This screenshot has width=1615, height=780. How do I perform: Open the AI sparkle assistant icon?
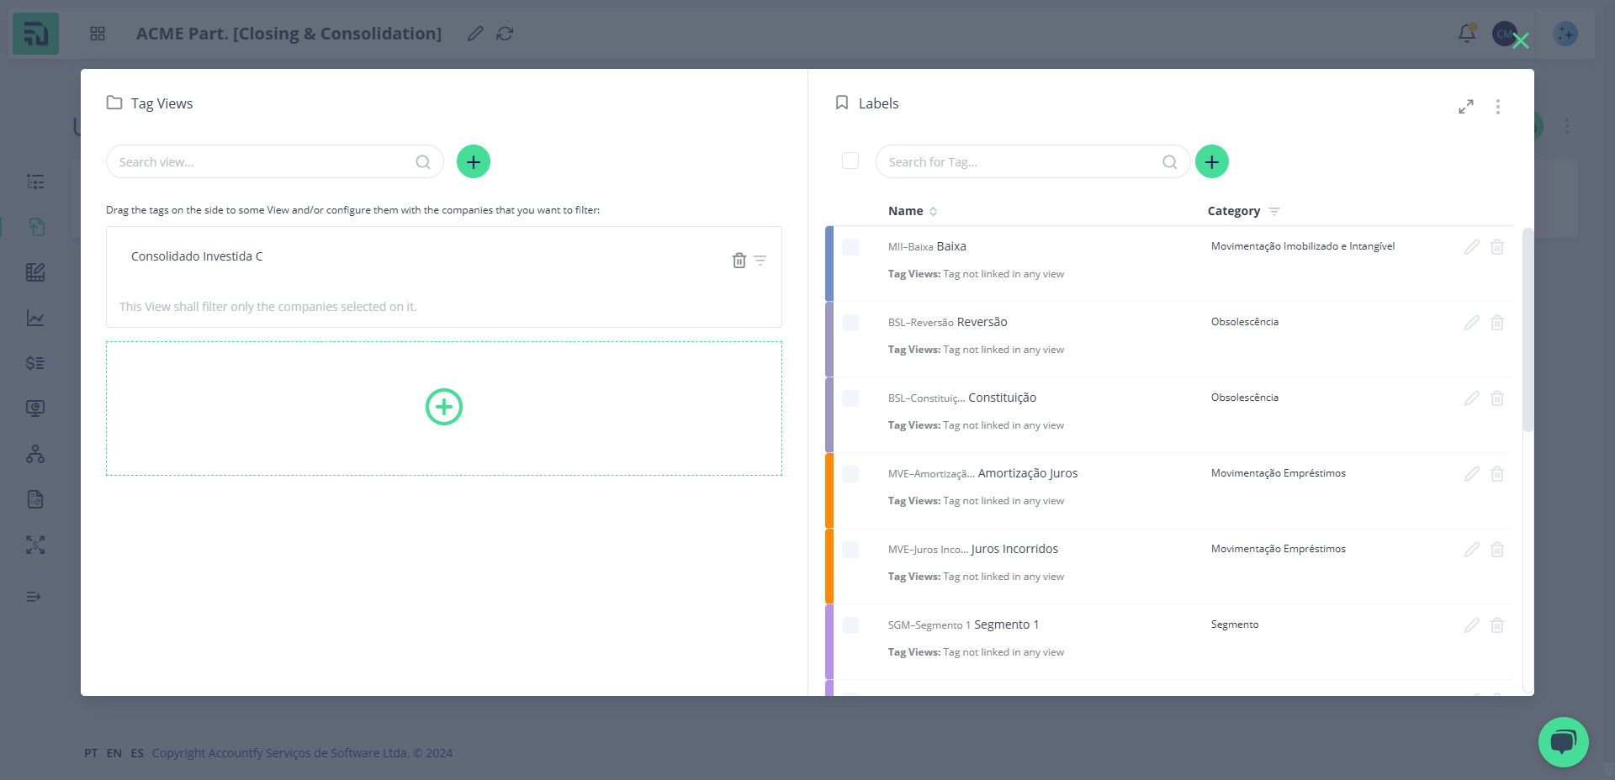click(x=1565, y=34)
